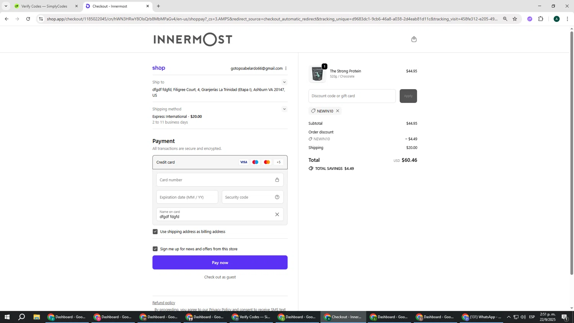Image resolution: width=574 pixels, height=323 pixels.
Task: Open the taskbar clock and date
Action: (x=548, y=317)
